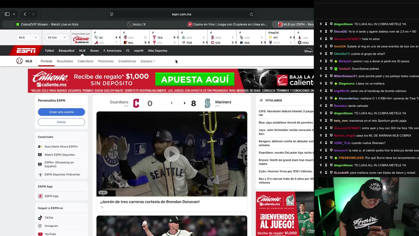Open the sidebar options chevron in Safari
This screenshot has width=419, height=236.
14,14
